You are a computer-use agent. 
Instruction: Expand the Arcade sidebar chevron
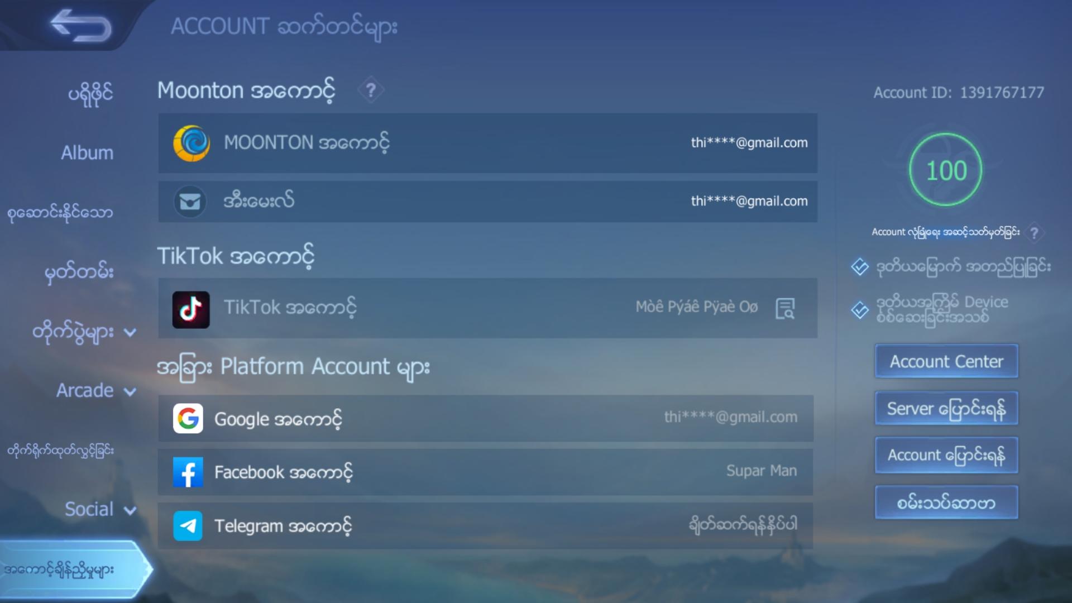[x=130, y=392]
